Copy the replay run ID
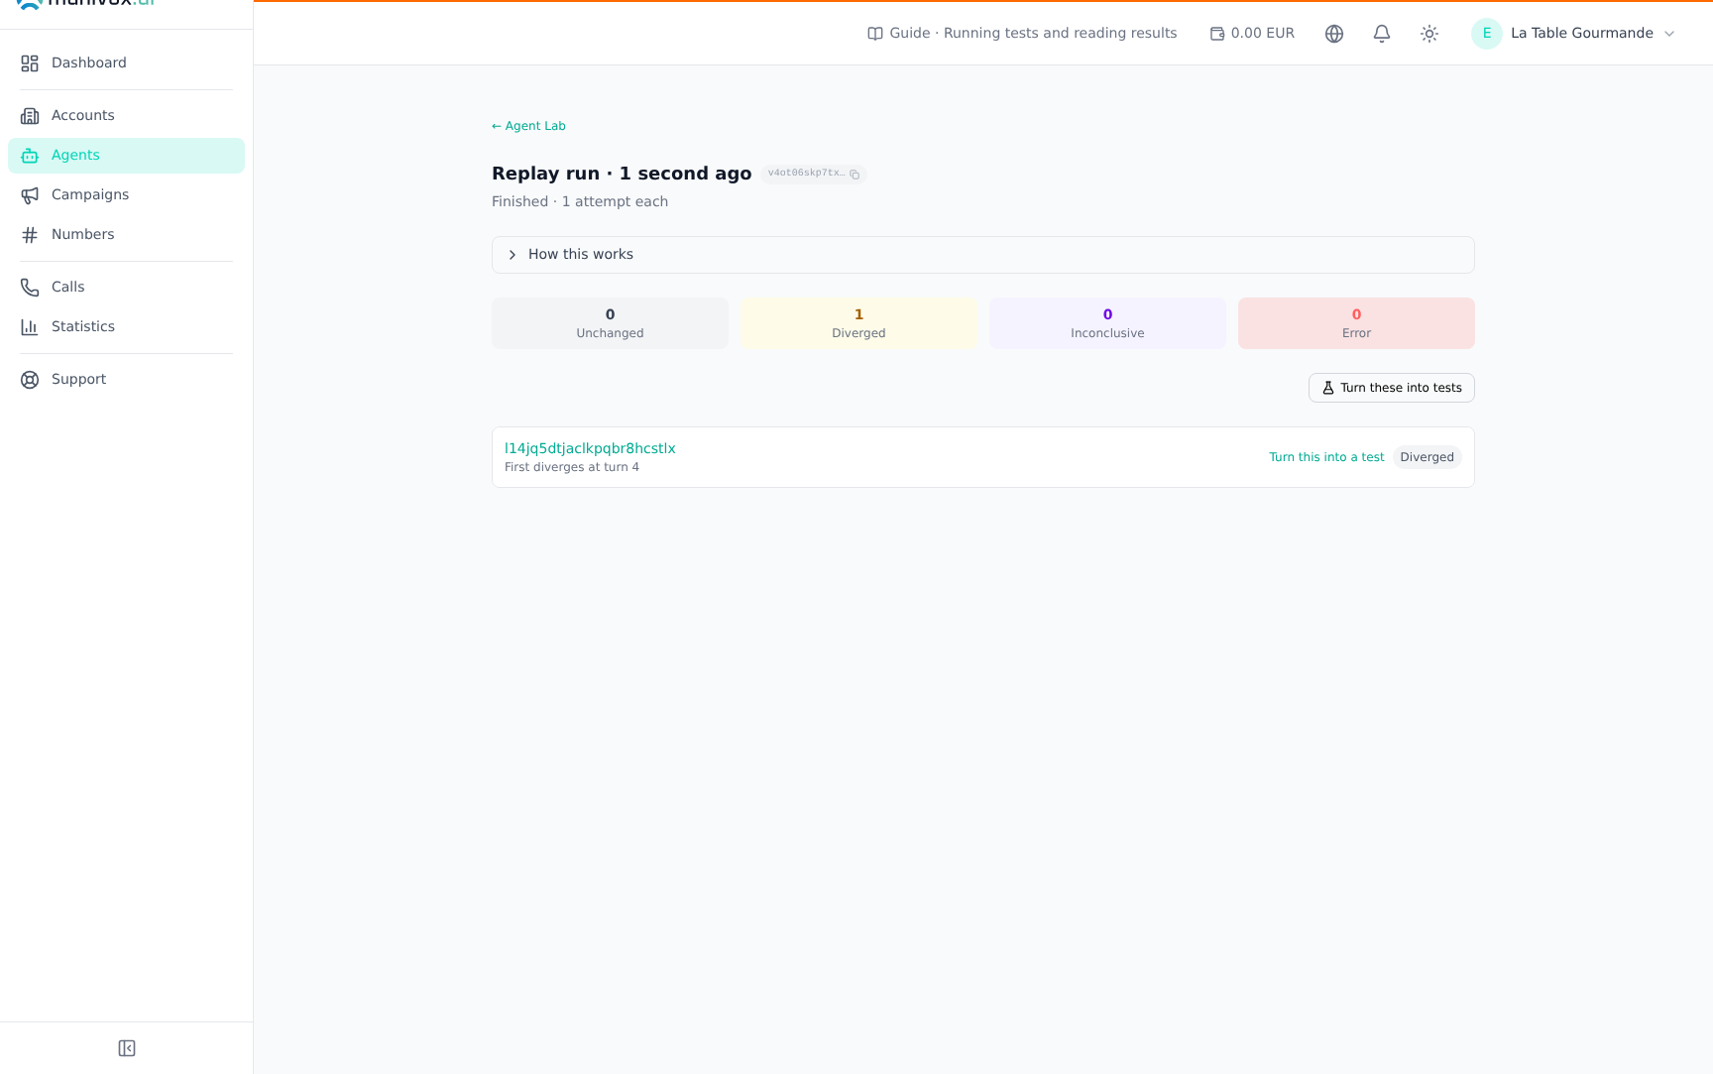This screenshot has width=1713, height=1074. tap(855, 175)
